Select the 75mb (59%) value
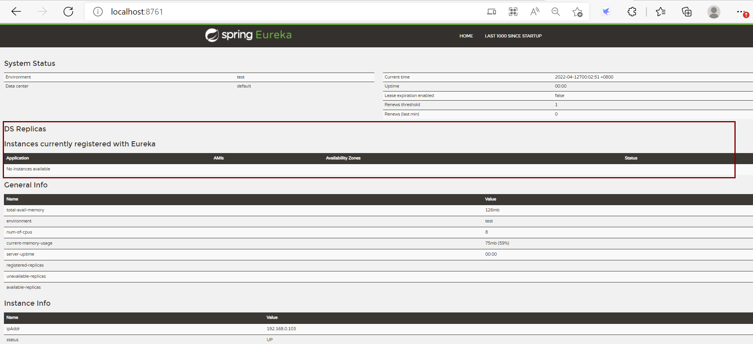 (497, 243)
